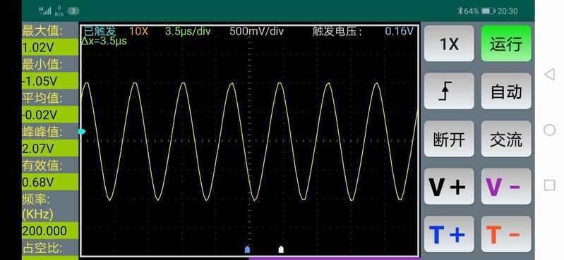
Task: Tap the green 运行 run button
Action: tap(506, 44)
